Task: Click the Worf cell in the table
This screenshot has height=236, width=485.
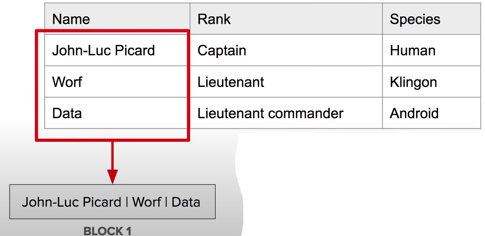Action: (67, 82)
